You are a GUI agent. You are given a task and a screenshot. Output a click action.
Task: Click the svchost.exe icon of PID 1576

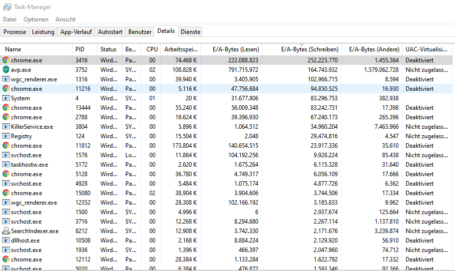coord(6,155)
